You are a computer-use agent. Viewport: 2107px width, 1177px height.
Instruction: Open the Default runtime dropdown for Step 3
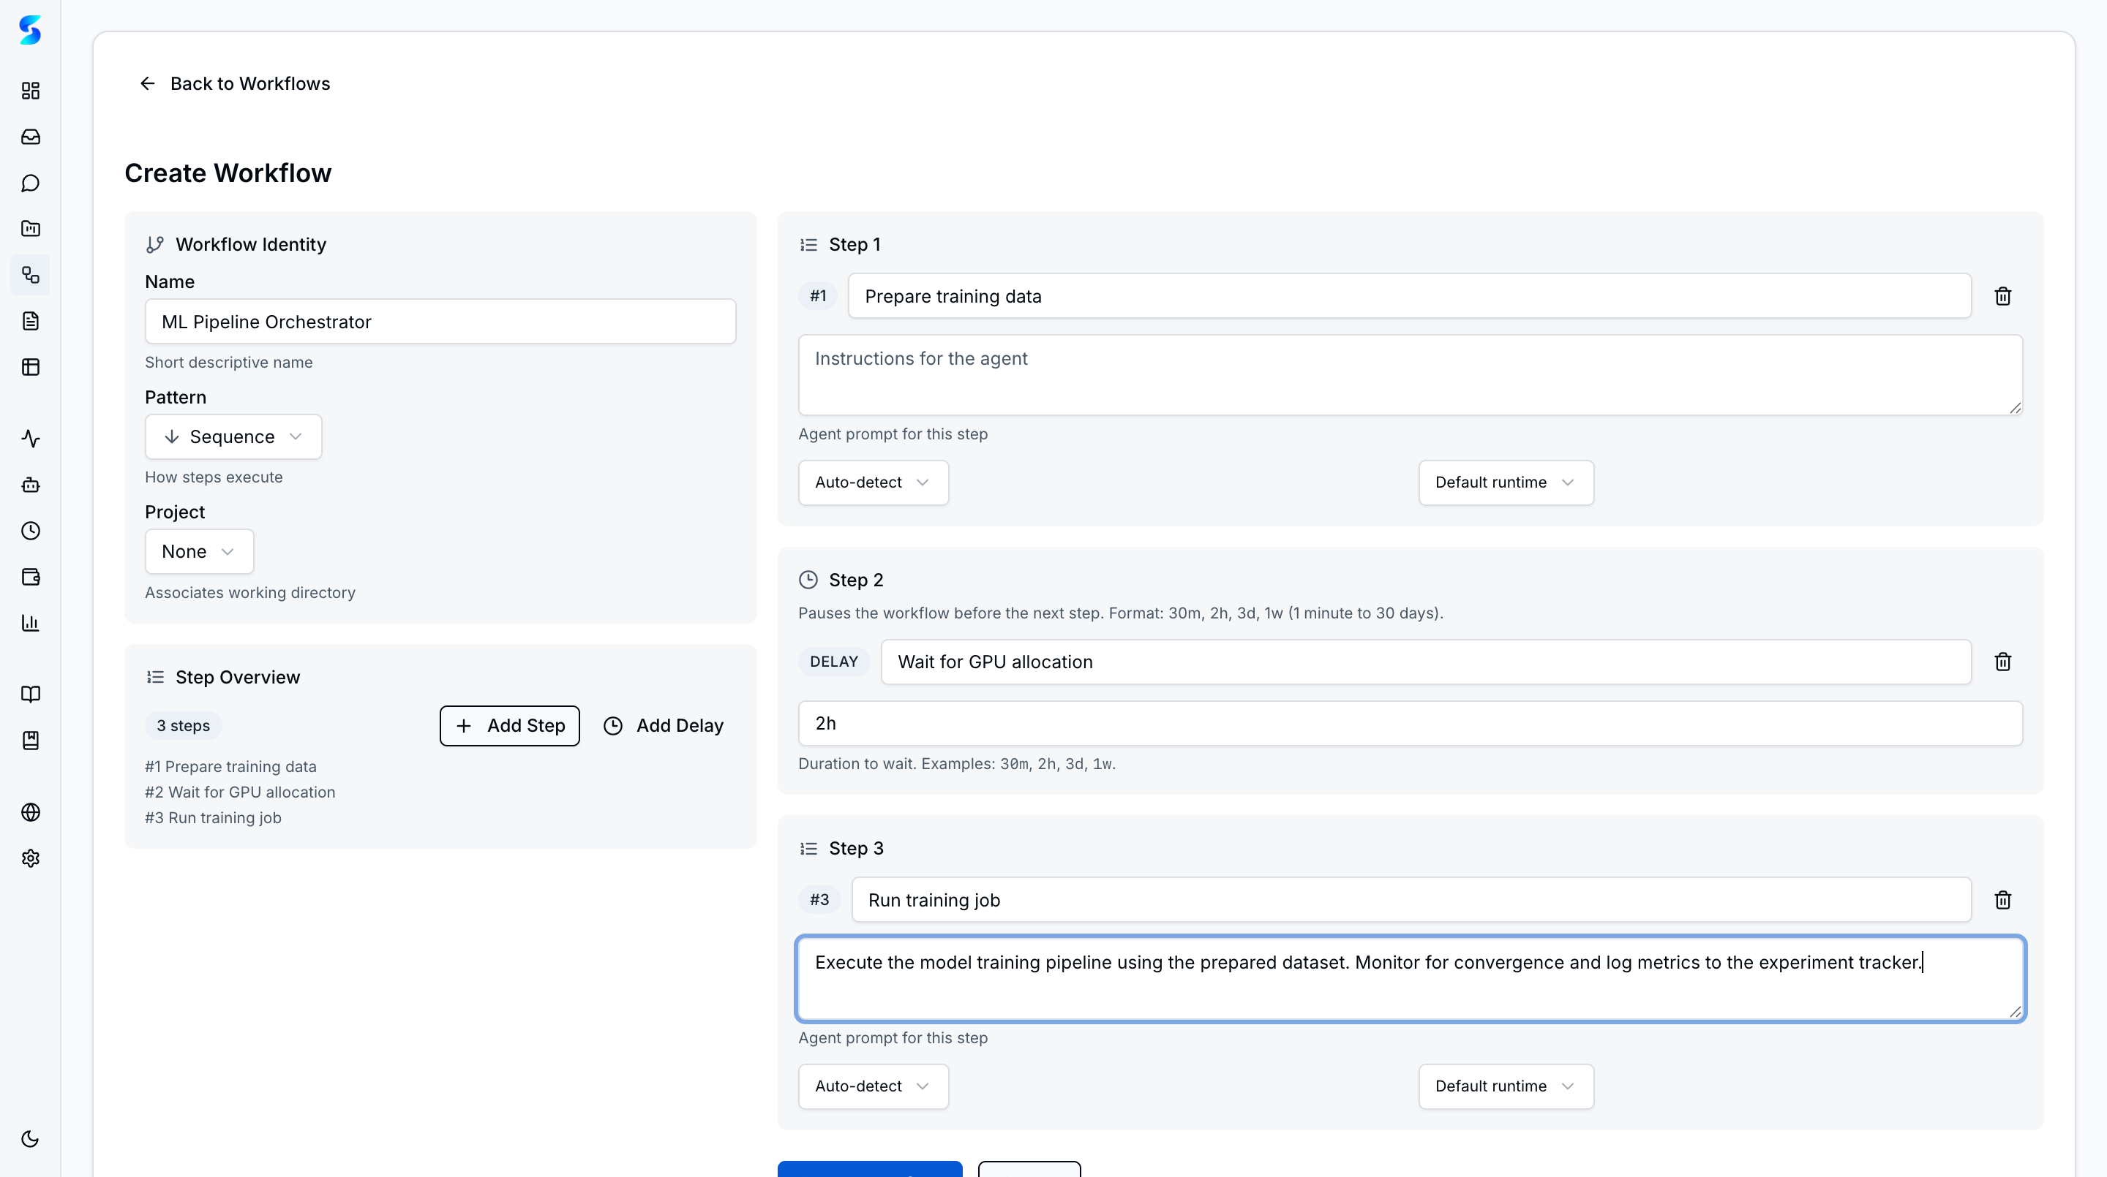click(1505, 1086)
